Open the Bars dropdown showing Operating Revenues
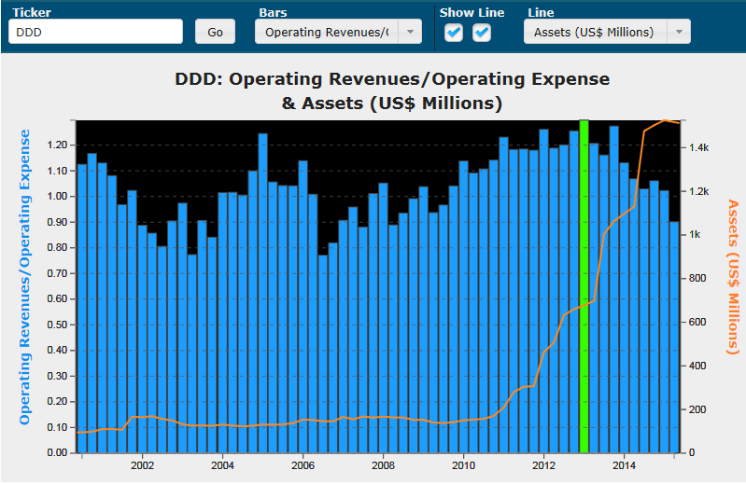 click(x=338, y=32)
